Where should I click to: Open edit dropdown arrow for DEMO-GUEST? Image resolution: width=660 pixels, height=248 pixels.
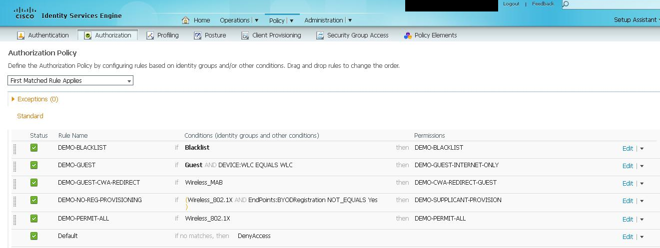[642, 166]
